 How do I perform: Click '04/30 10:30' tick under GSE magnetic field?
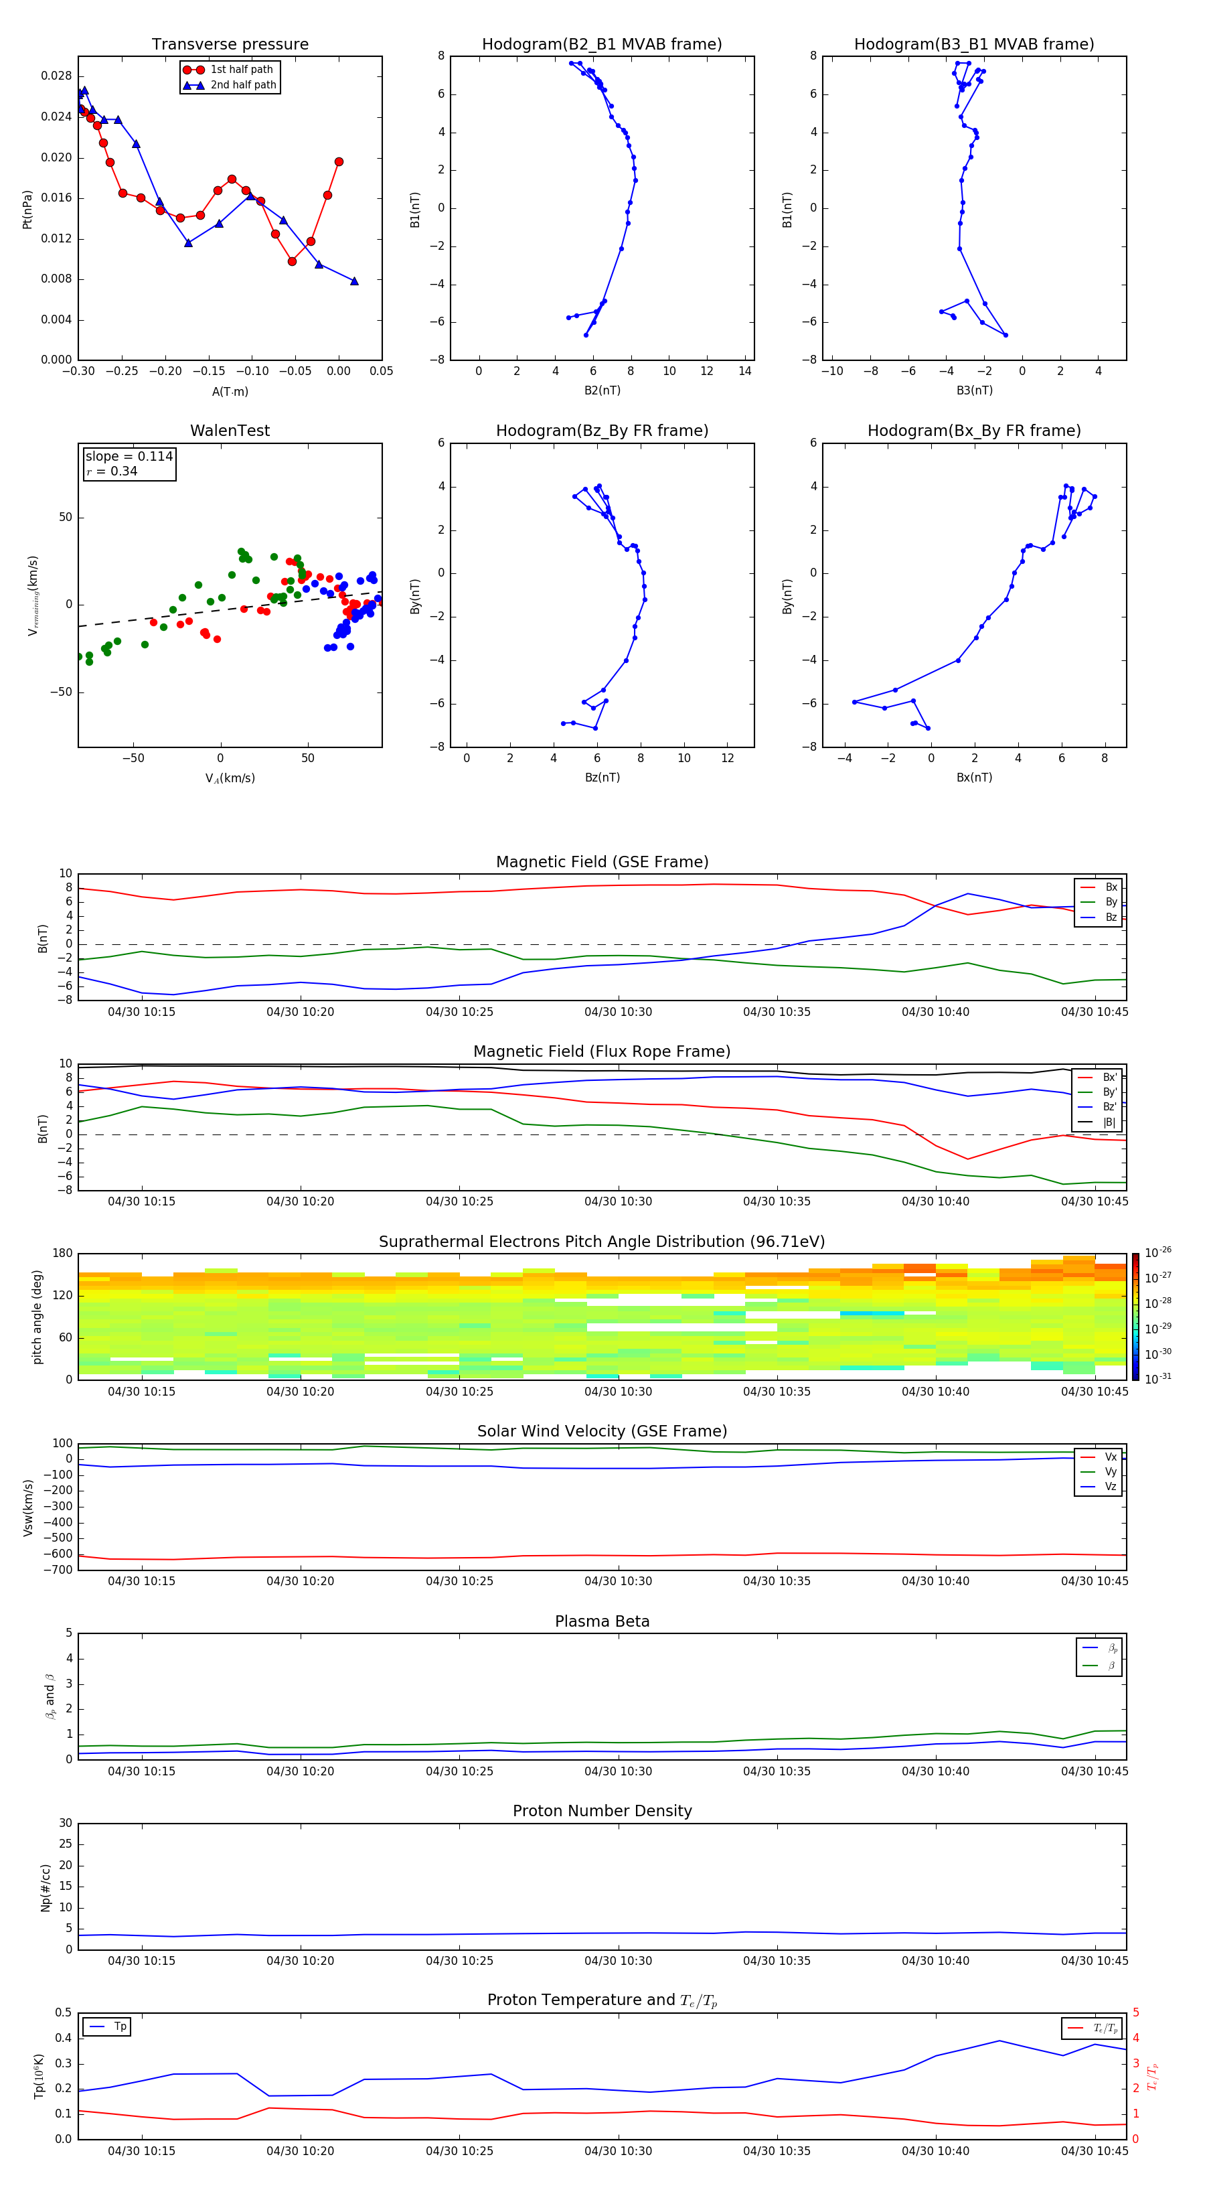click(x=617, y=1013)
